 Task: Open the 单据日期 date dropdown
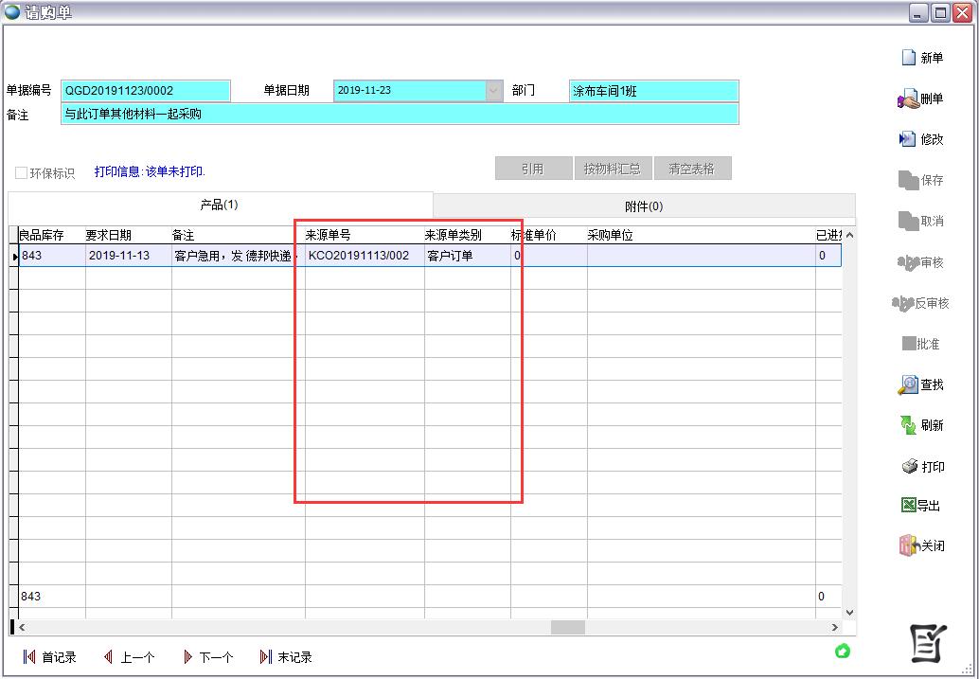[494, 91]
